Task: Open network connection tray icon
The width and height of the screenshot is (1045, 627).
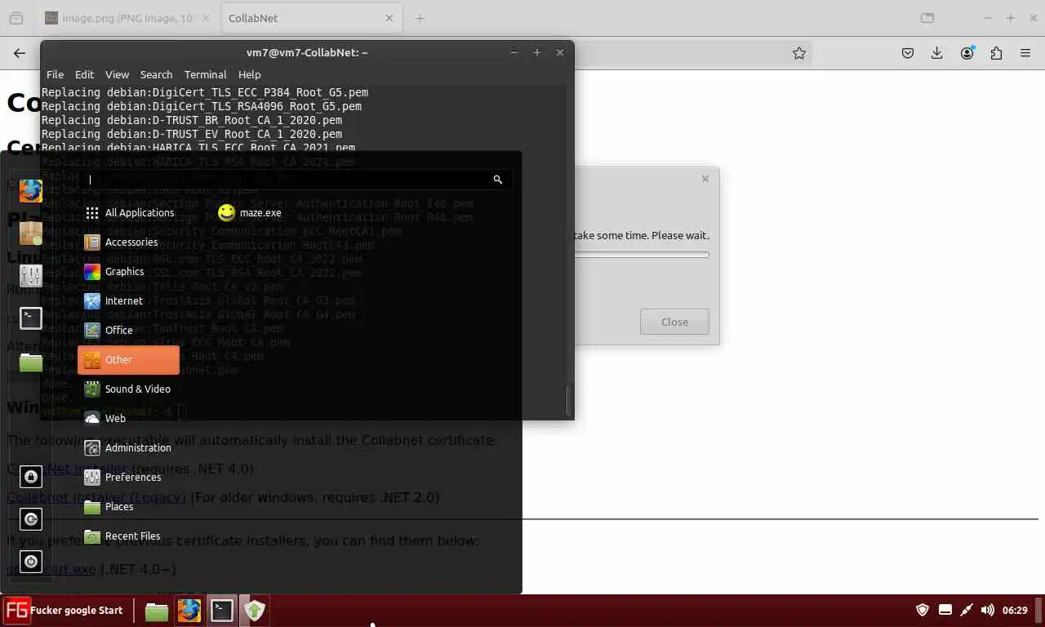Action: 967,610
